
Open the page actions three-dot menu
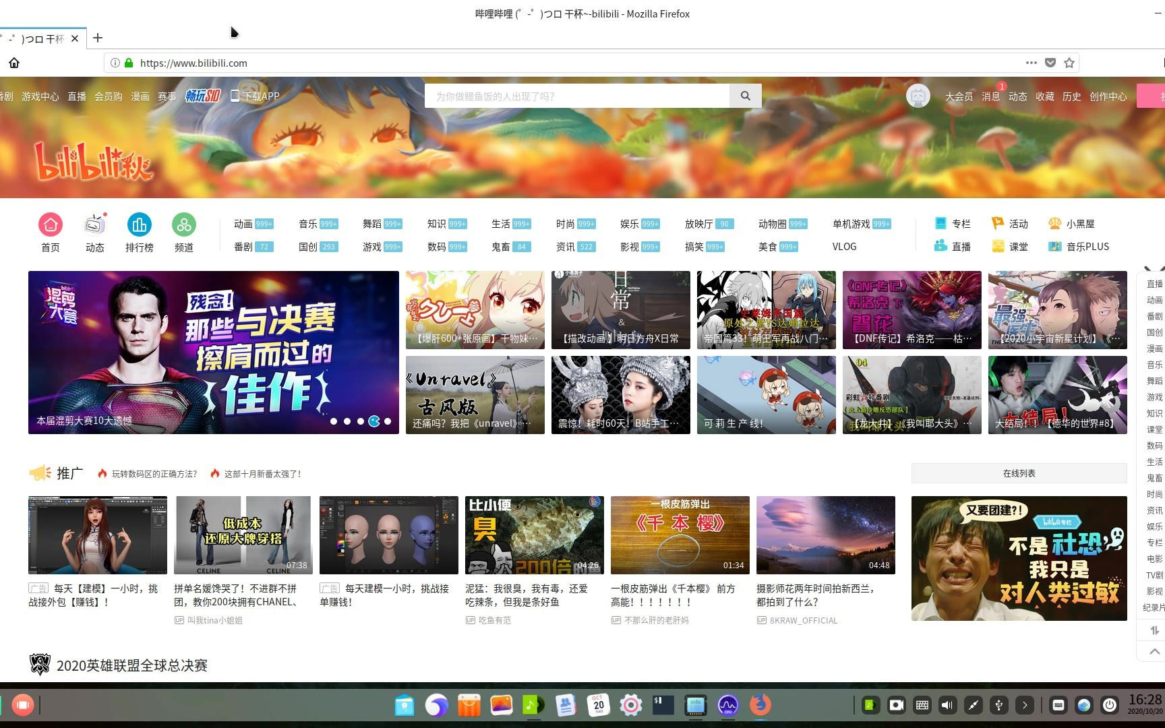coord(1032,63)
